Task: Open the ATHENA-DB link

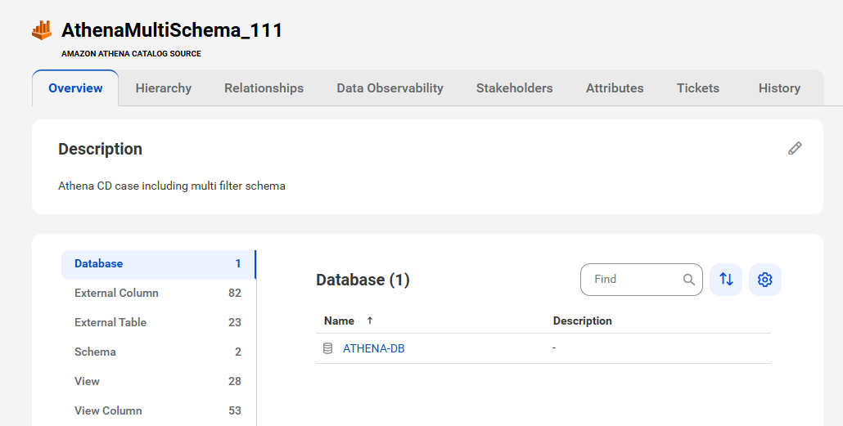Action: (x=374, y=348)
